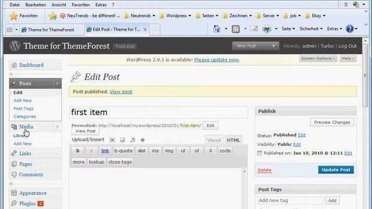Click the read mail icon
This screenshot has width=372, height=209.
point(253,29)
